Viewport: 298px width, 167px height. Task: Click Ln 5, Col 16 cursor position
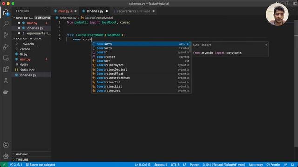pos(142,165)
